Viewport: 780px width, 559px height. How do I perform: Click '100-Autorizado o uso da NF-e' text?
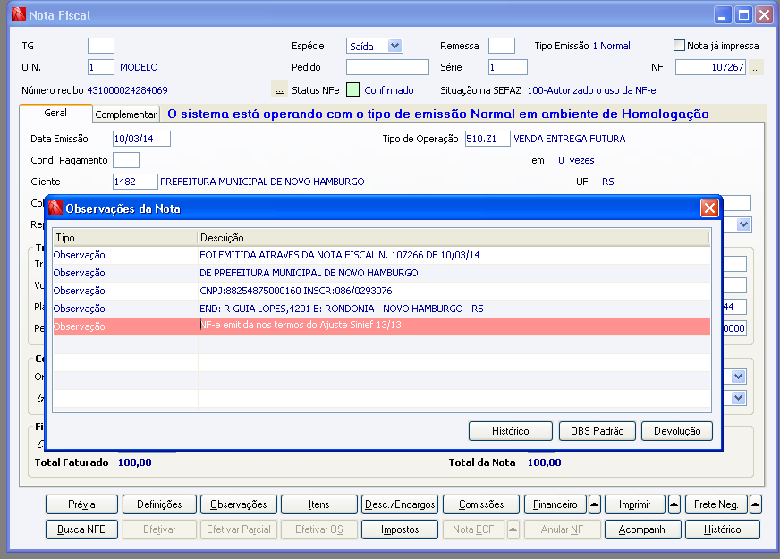tap(591, 90)
